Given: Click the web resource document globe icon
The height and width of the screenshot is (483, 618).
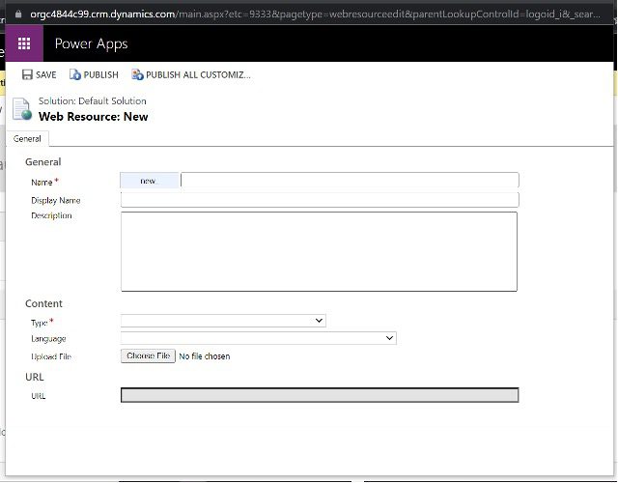Looking at the screenshot, I should click(x=22, y=108).
